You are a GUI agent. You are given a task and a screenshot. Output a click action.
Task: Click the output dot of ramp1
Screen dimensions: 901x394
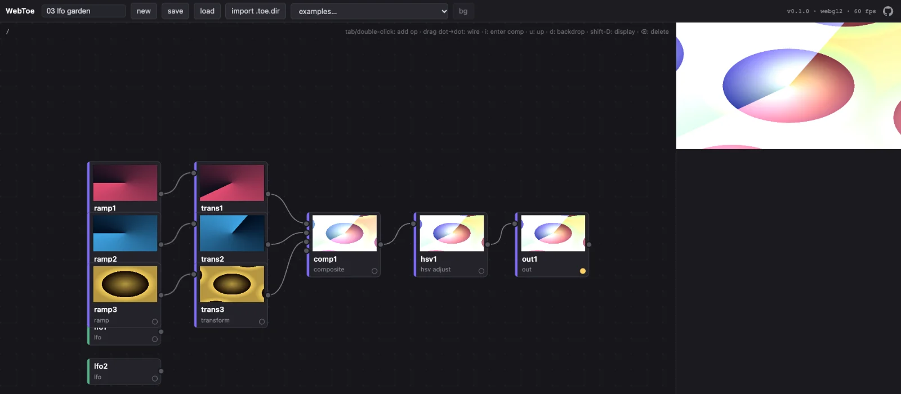(x=161, y=194)
